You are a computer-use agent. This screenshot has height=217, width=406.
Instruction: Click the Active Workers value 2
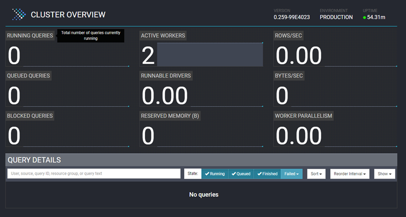coord(148,56)
